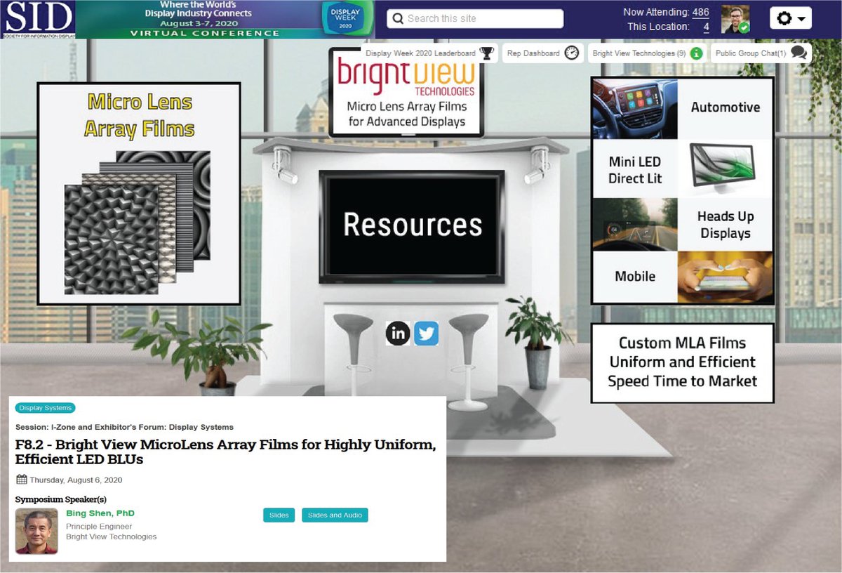Click the Micro Lens Array Films poster

[x=139, y=194]
